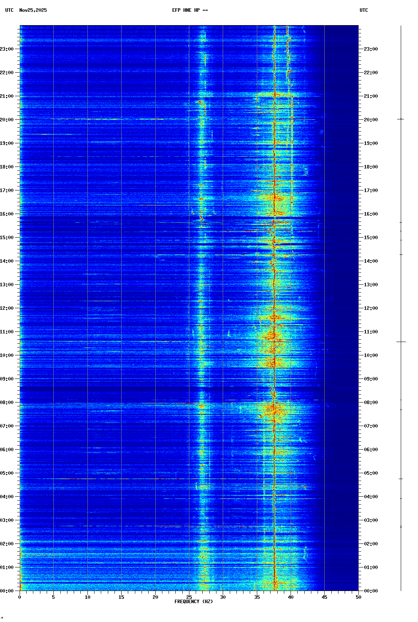Click the 15 tick on the frequency axis
Viewport: 418px width, 622px height.
click(x=121, y=597)
